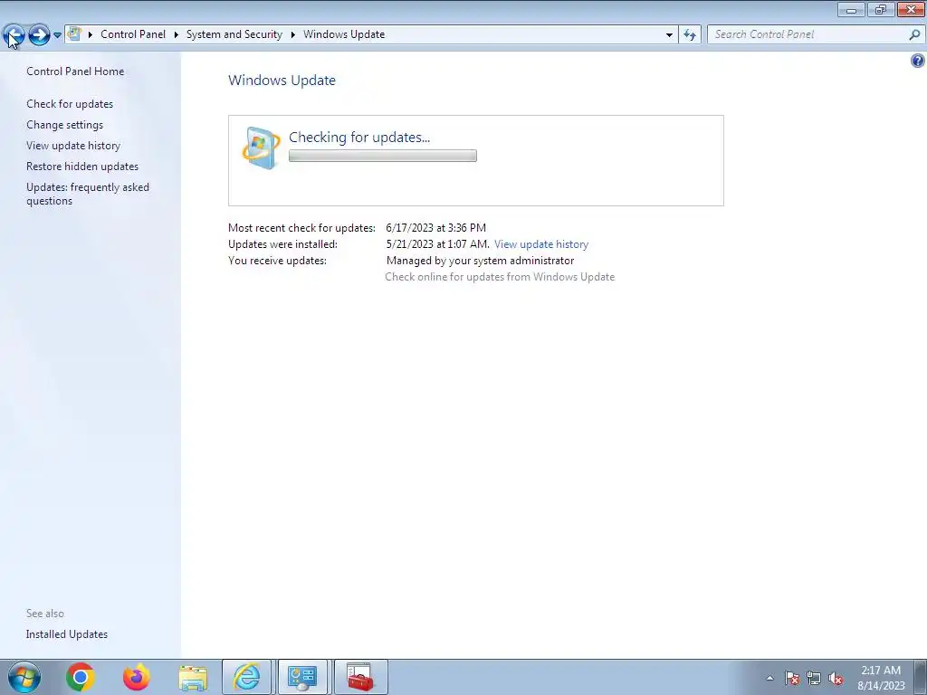Expand arrow before Control Panel breadcrumb
The image size is (927, 695).
pos(91,35)
